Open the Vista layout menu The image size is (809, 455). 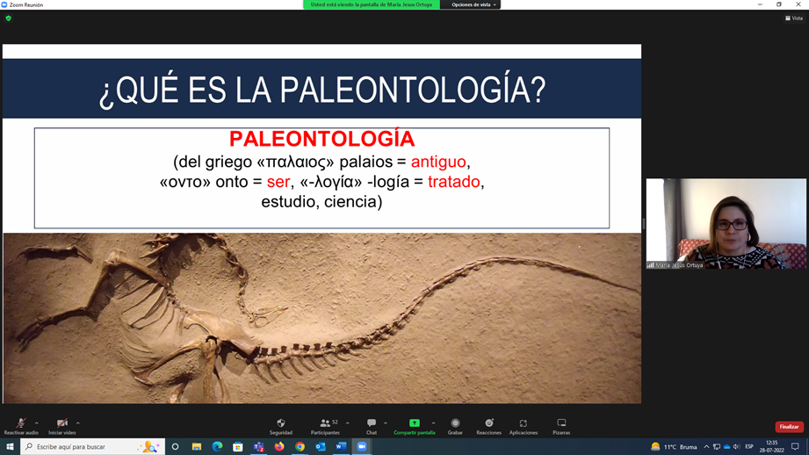coord(794,18)
